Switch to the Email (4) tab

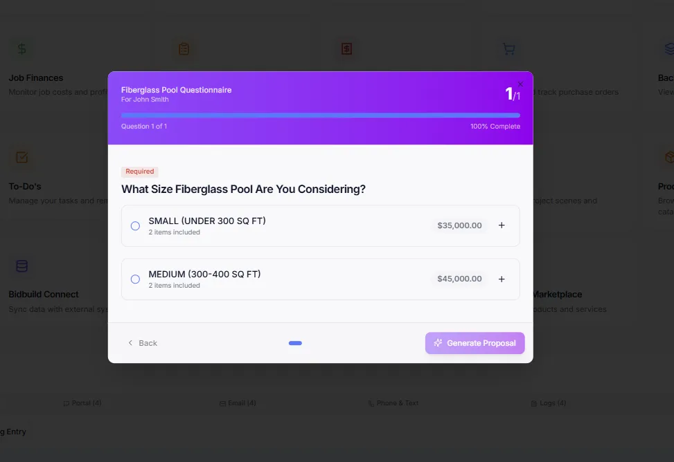[238, 403]
